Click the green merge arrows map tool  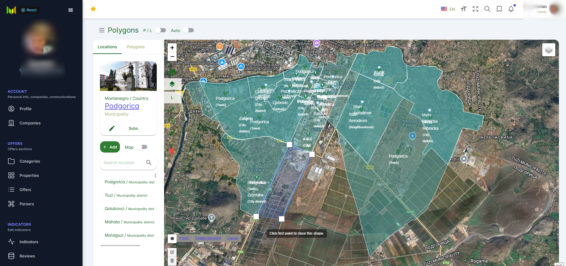[172, 109]
